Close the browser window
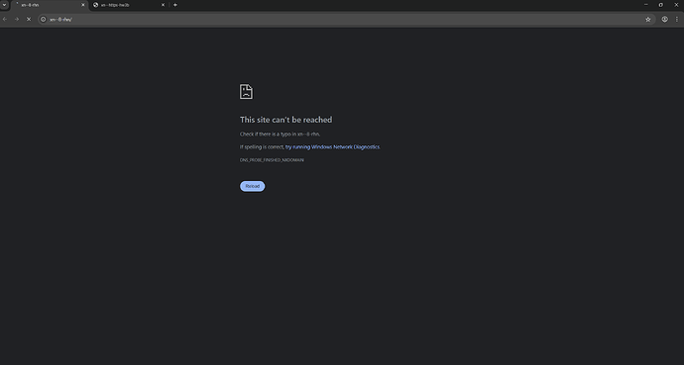This screenshot has height=365, width=684. pos(676,5)
